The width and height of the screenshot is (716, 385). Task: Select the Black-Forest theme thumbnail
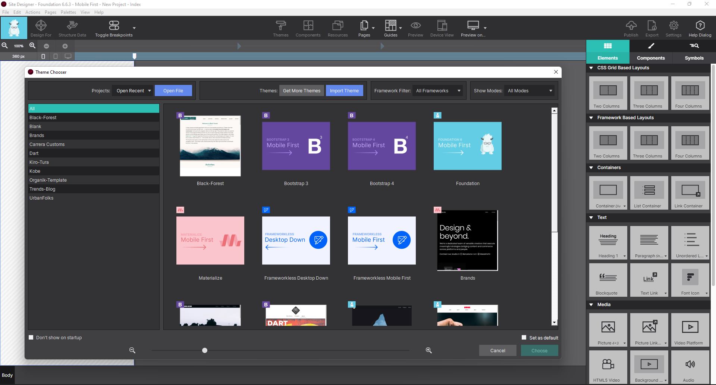[x=210, y=146]
